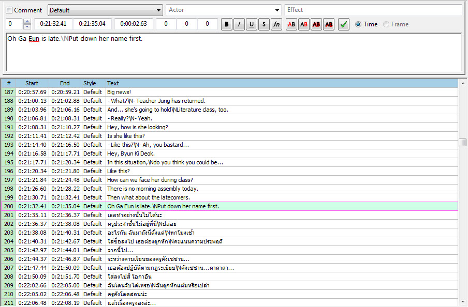Click the Start column header
Image resolution: width=468 pixels, height=307 pixels.
[x=32, y=83]
